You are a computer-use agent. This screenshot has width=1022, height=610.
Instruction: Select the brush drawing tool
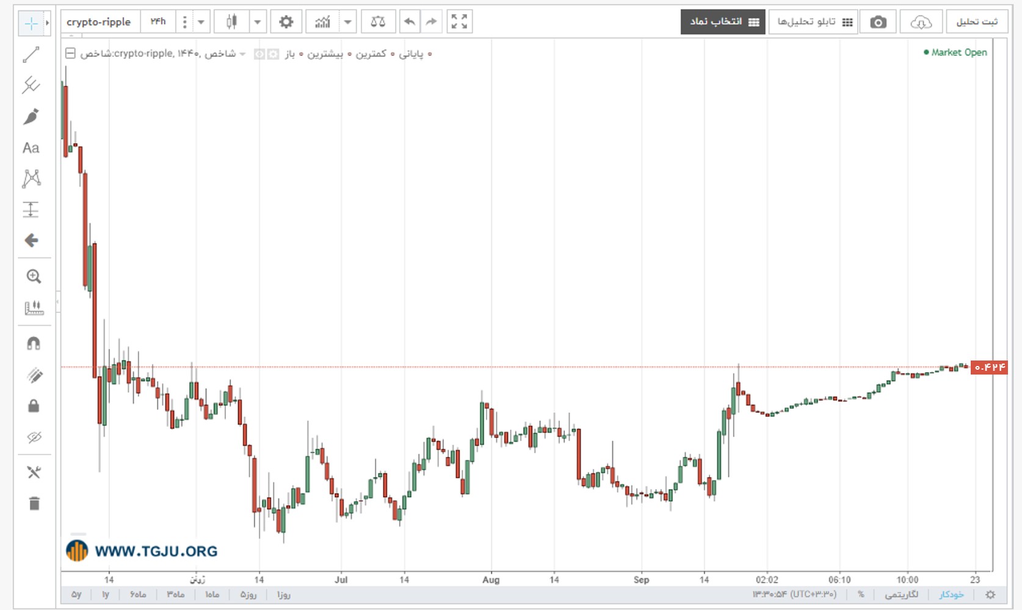coord(31,117)
